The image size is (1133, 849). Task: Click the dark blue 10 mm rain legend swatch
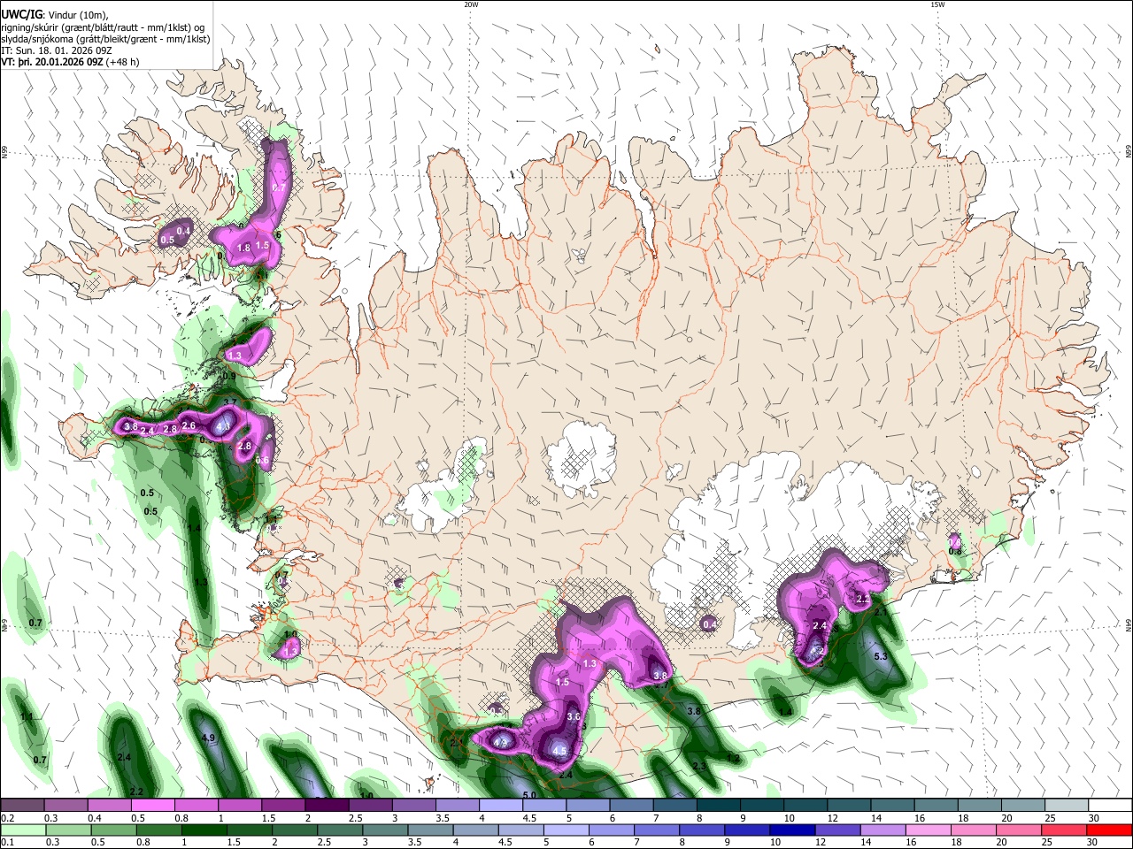pos(790,830)
